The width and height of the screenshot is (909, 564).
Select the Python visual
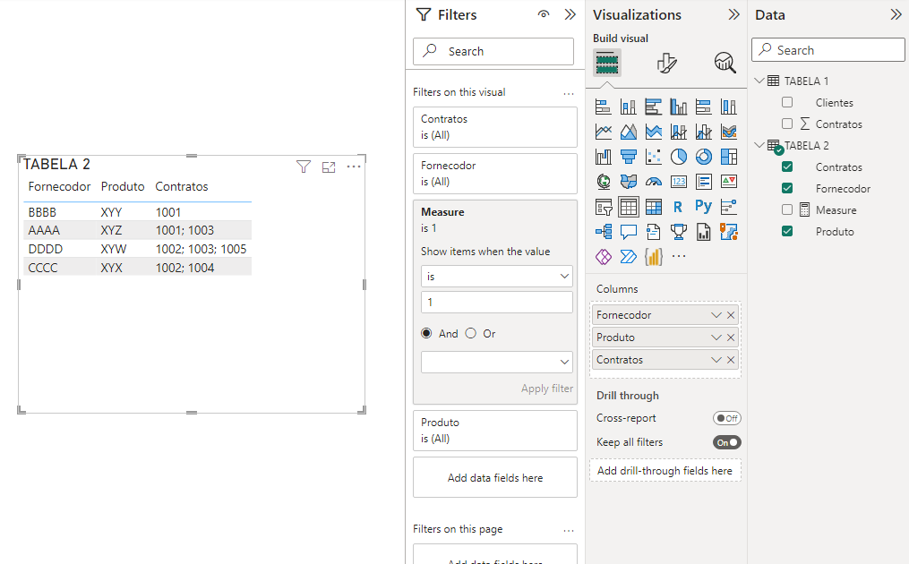704,207
